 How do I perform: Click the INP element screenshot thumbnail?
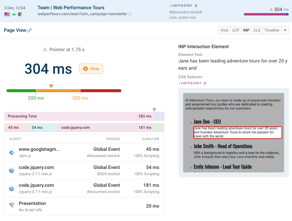pyautogui.click(x=233, y=133)
